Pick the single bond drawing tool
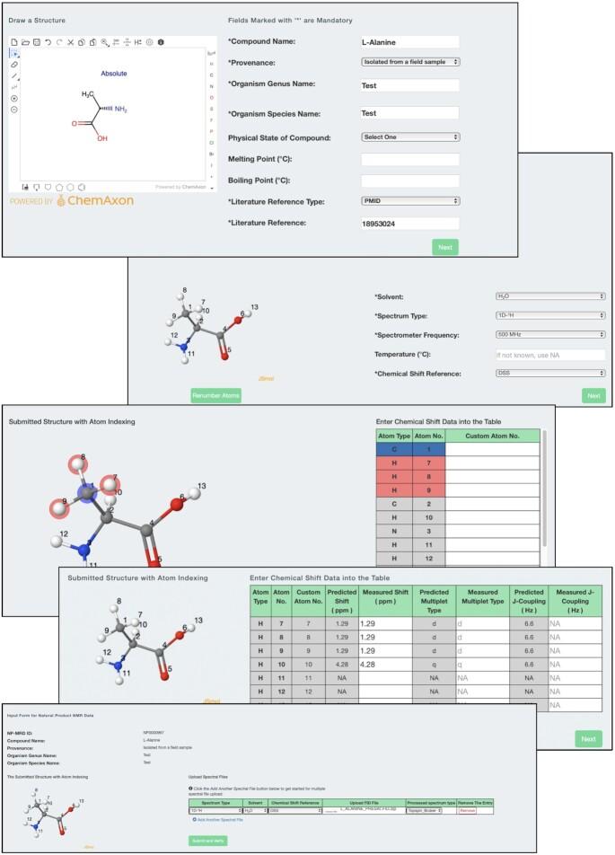This screenshot has height=855, width=615. click(13, 76)
